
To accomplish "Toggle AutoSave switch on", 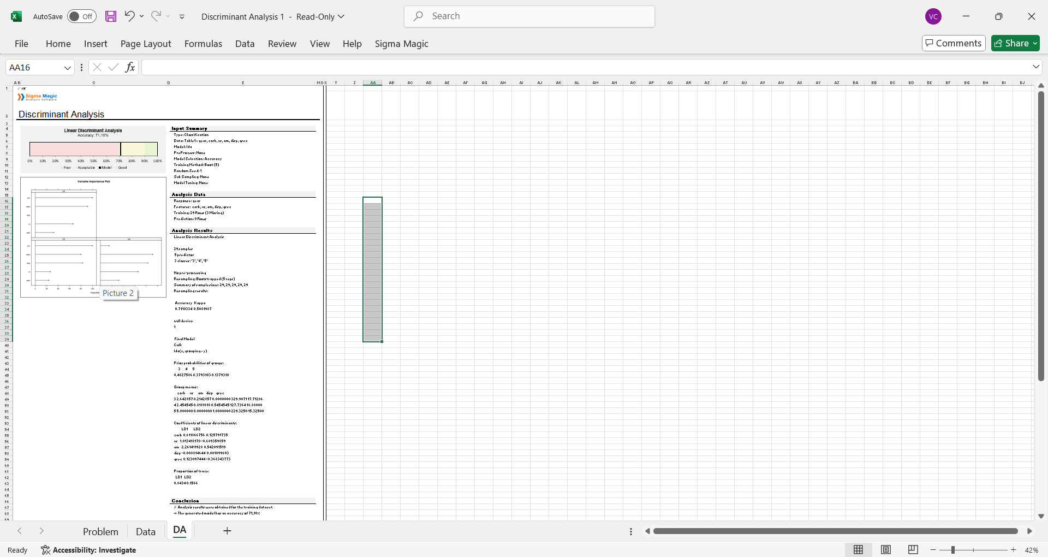I will coord(82,16).
